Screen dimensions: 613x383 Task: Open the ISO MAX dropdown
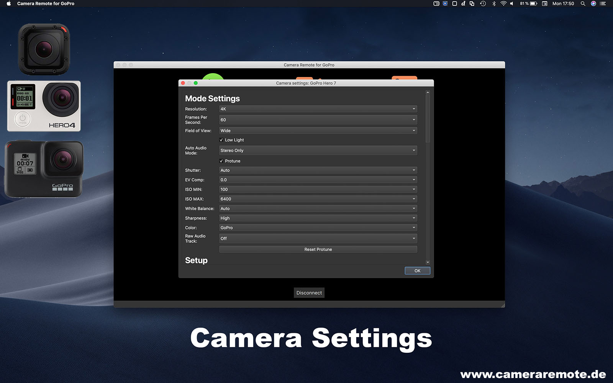click(318, 199)
